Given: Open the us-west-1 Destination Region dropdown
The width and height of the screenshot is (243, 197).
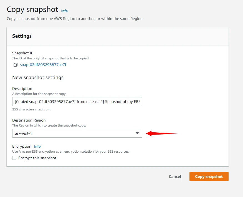Looking at the screenshot, I should click(77, 133).
